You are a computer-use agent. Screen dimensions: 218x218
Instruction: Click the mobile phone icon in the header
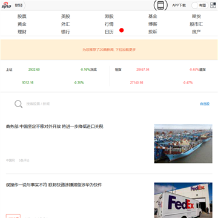(x=160, y=5)
